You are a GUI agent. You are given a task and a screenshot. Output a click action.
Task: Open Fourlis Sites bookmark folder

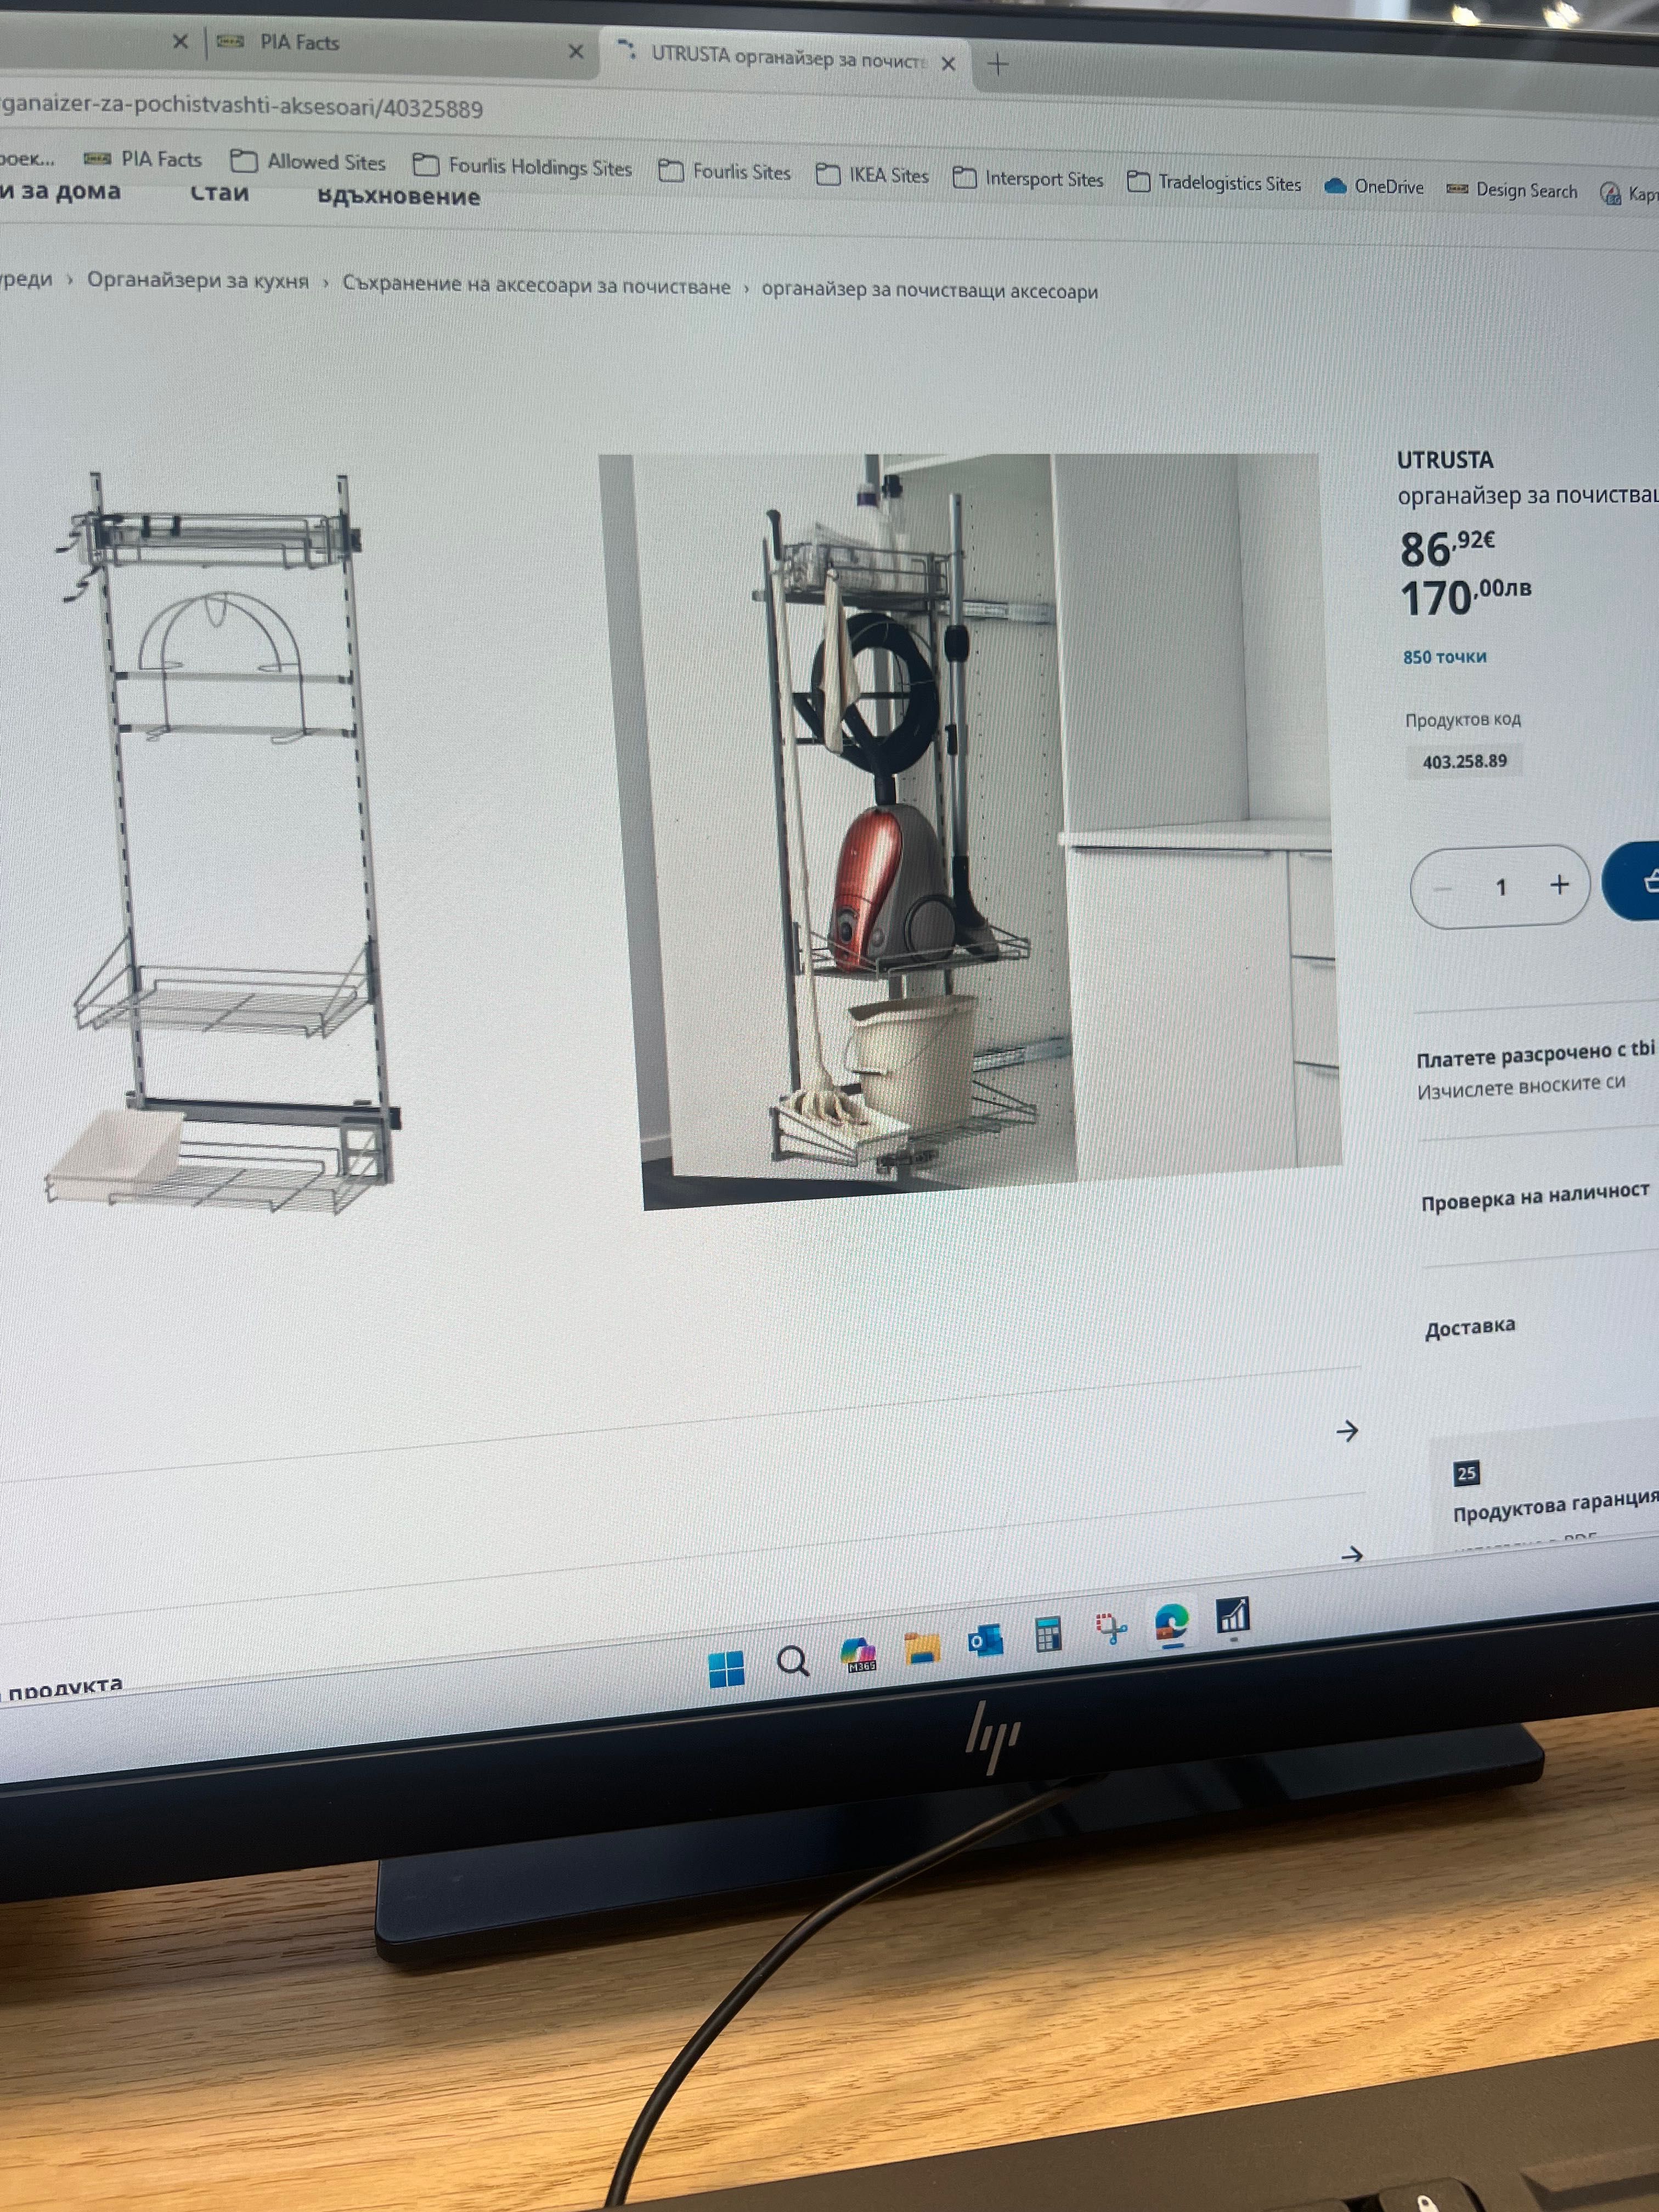724,172
